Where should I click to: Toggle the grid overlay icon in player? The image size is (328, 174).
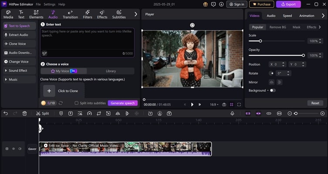[x=232, y=104]
